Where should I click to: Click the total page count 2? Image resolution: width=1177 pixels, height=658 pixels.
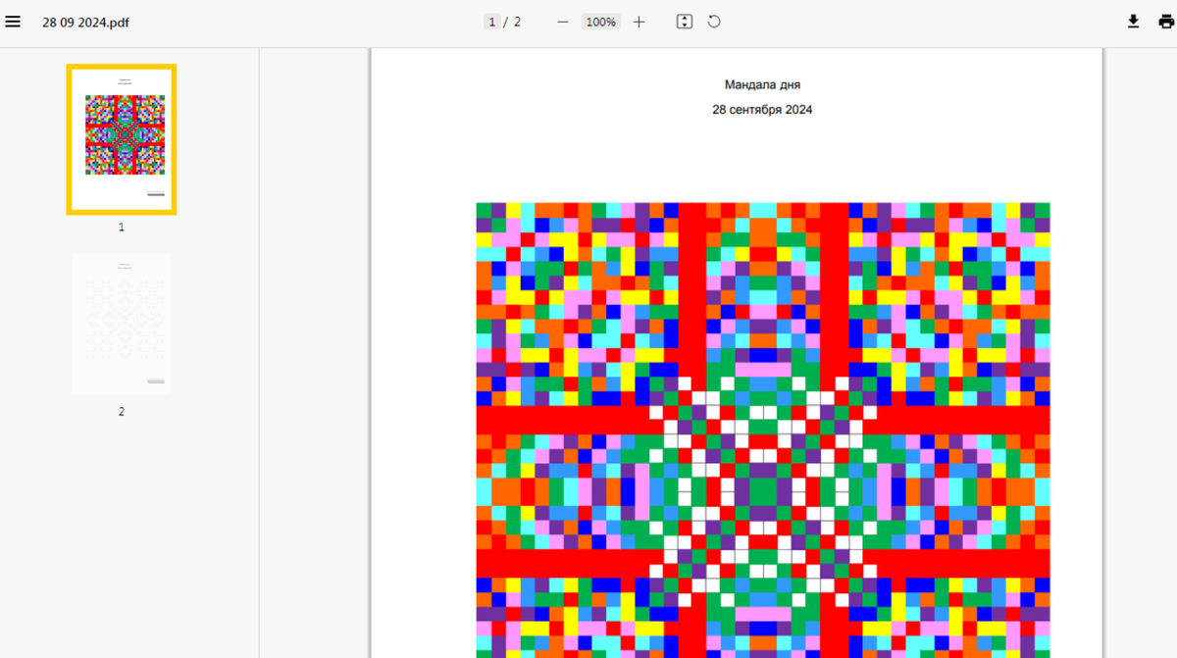pos(517,22)
